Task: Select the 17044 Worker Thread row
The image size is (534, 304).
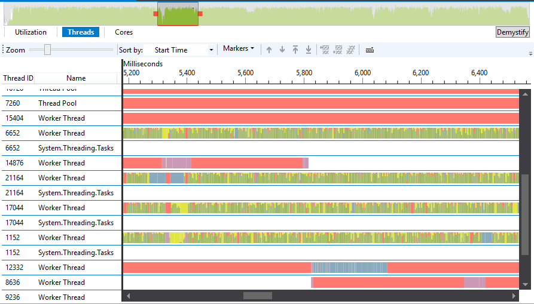Action: click(x=62, y=208)
